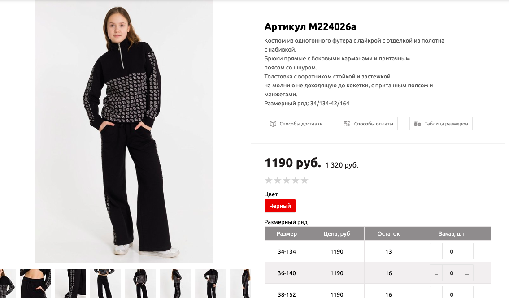Click the quantity field for size 36-140
The image size is (509, 298).
(x=452, y=273)
